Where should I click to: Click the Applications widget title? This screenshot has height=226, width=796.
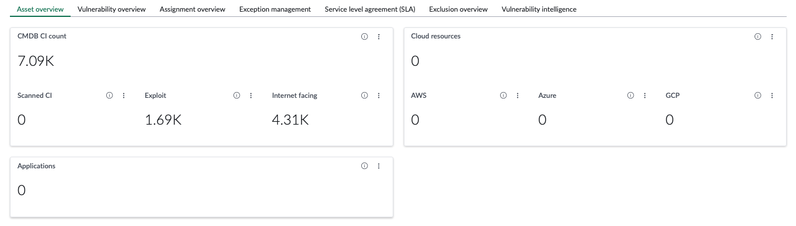[36, 166]
